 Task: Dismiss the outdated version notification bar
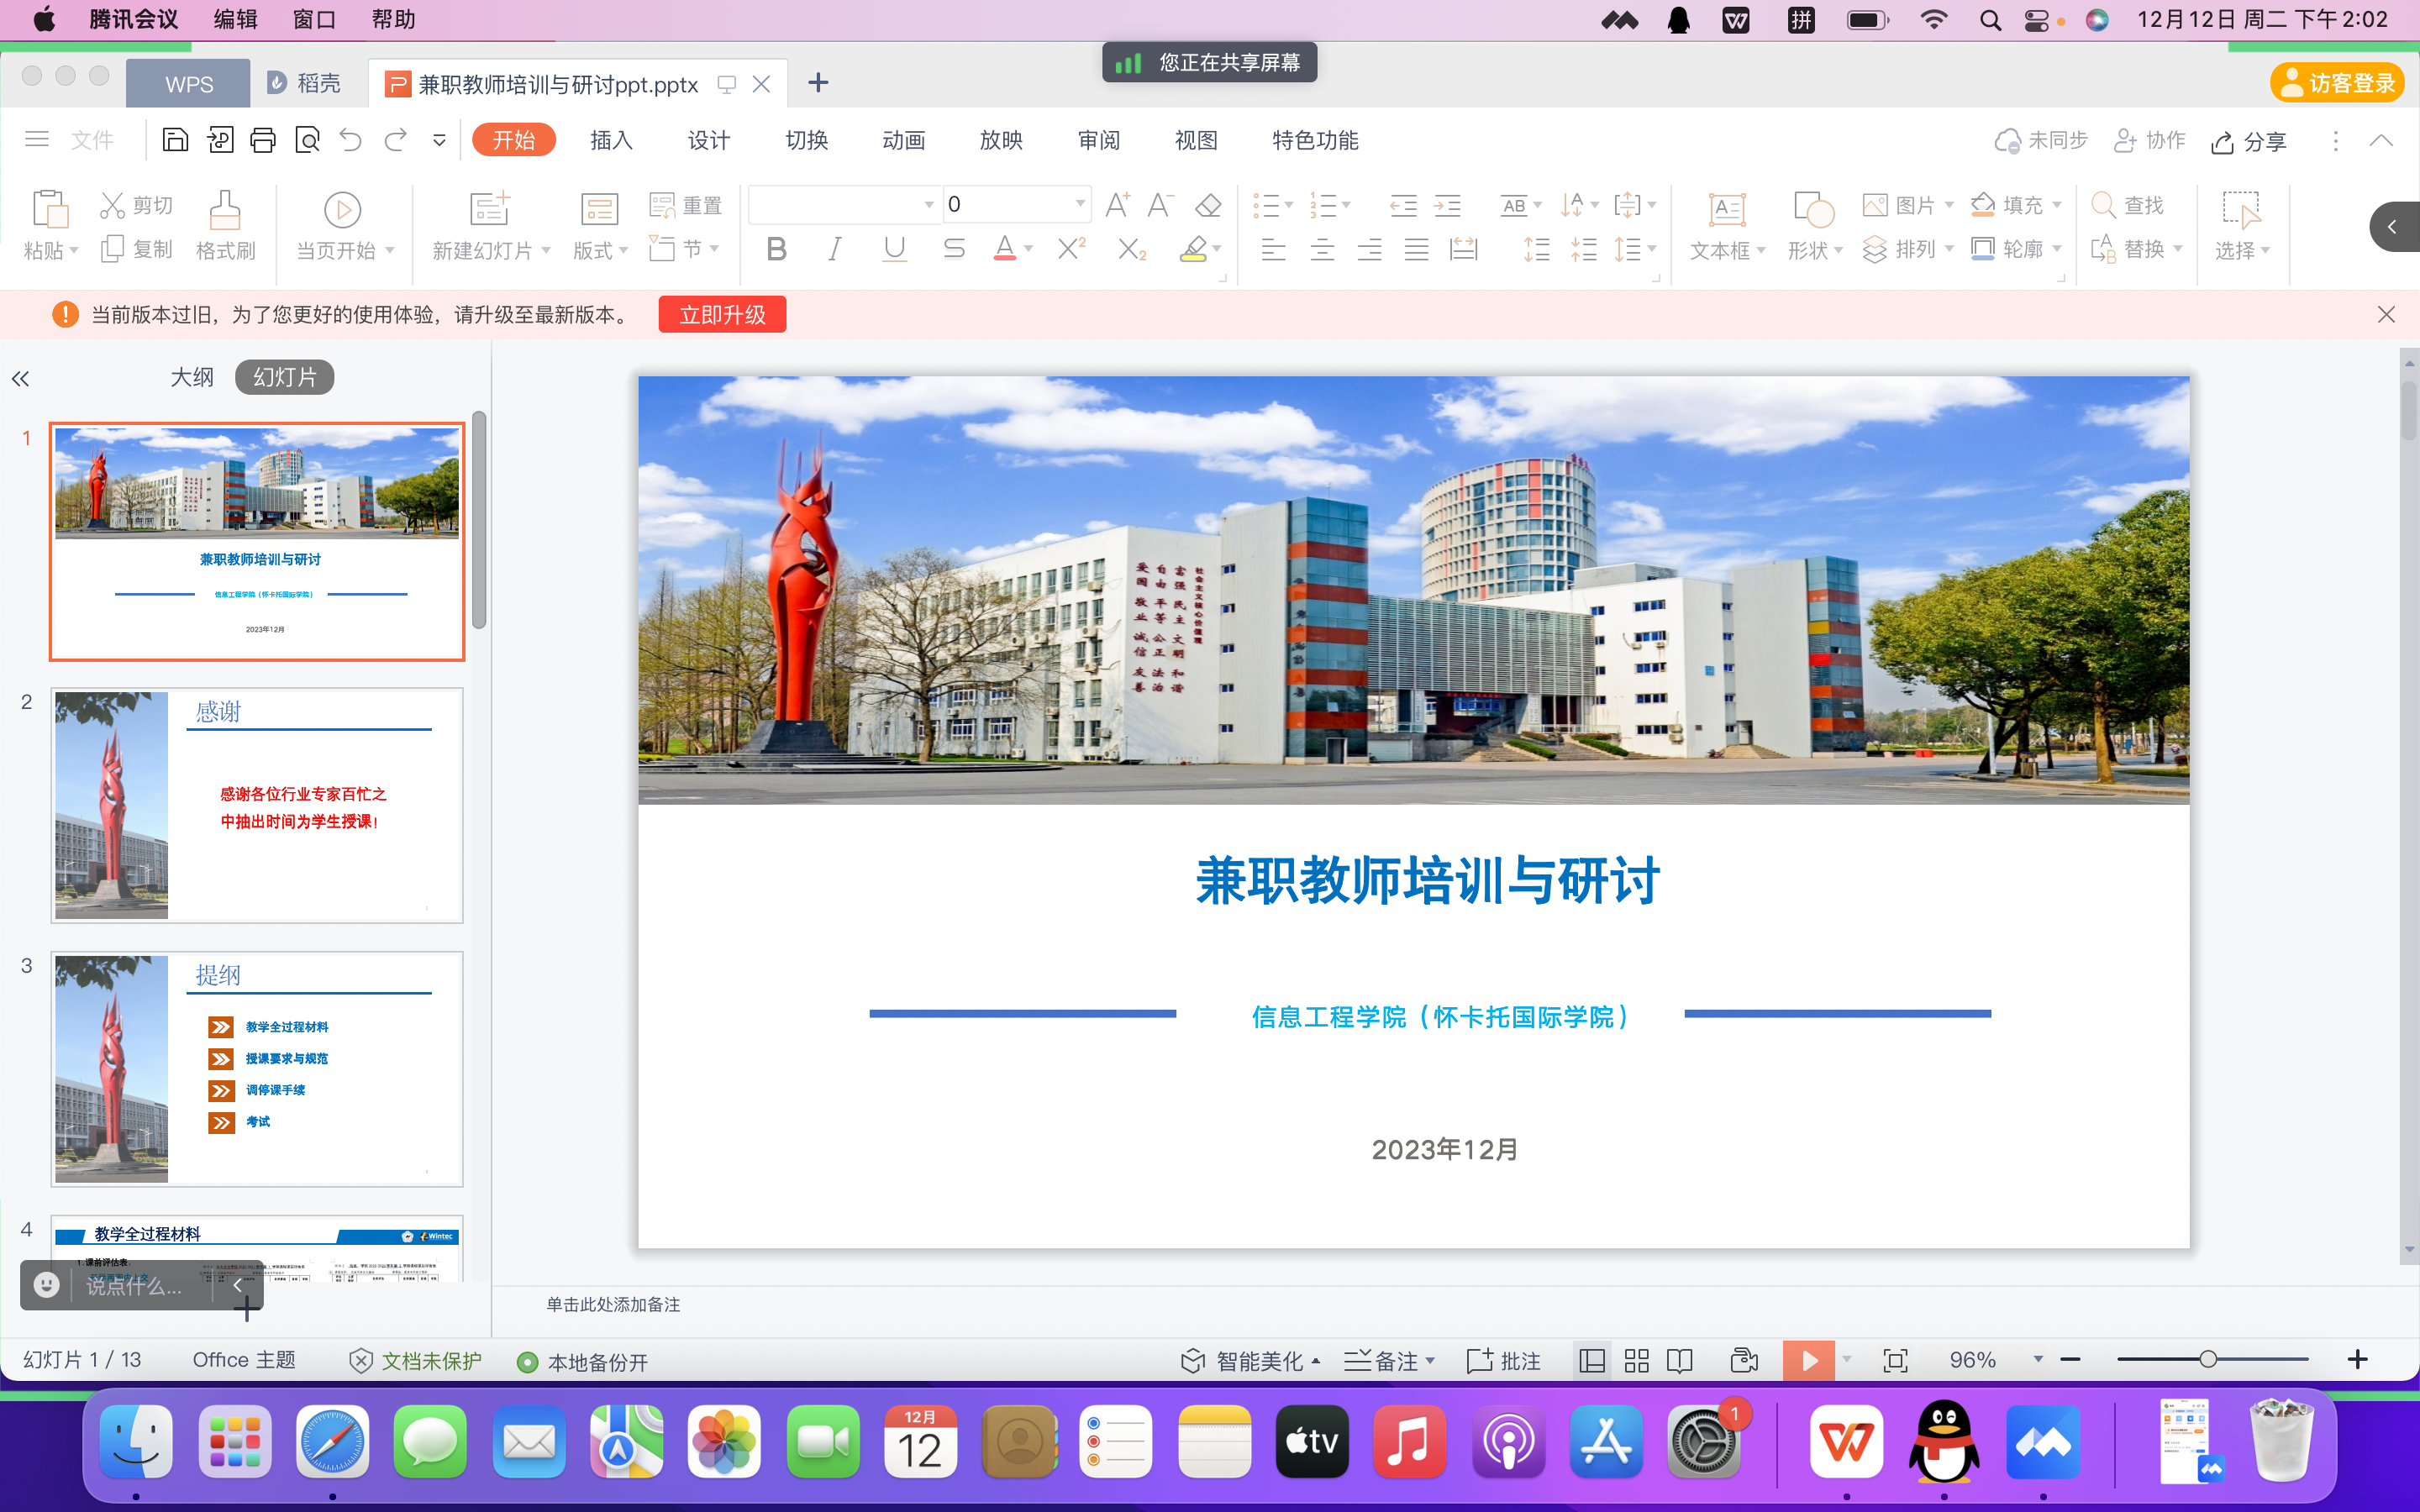(x=2386, y=315)
